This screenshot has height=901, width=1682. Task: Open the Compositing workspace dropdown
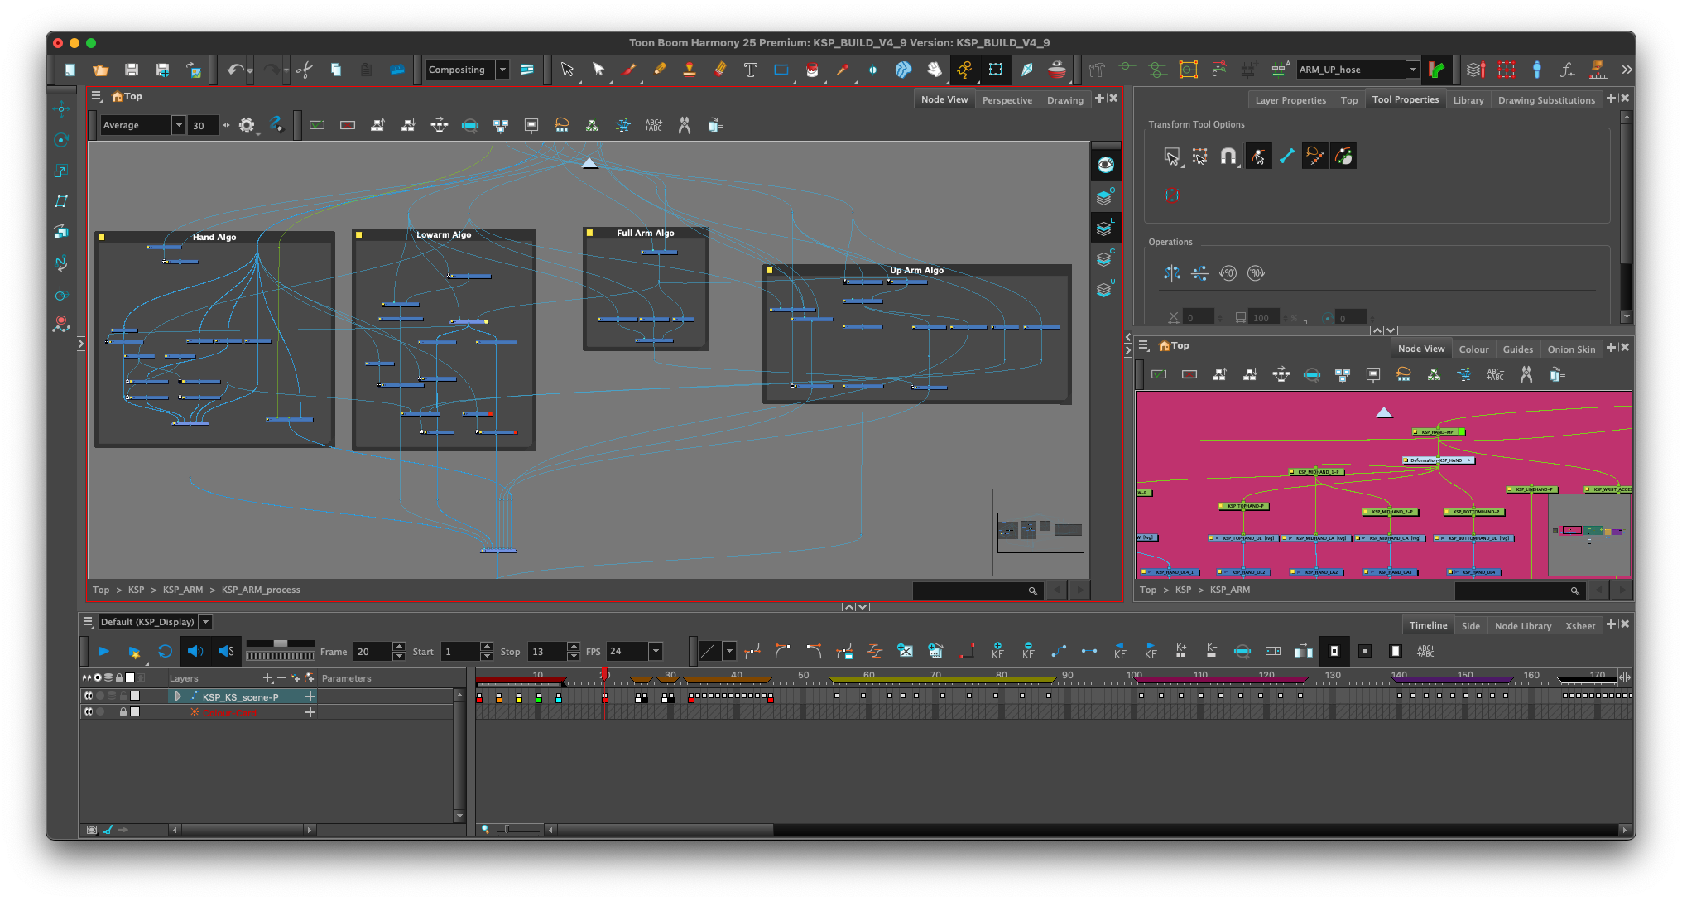pyautogui.click(x=503, y=70)
